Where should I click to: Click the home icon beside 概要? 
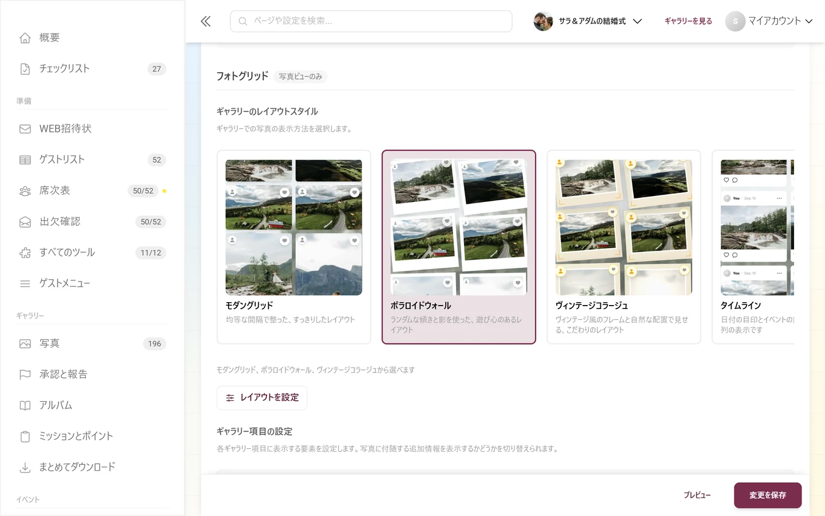pyautogui.click(x=25, y=38)
